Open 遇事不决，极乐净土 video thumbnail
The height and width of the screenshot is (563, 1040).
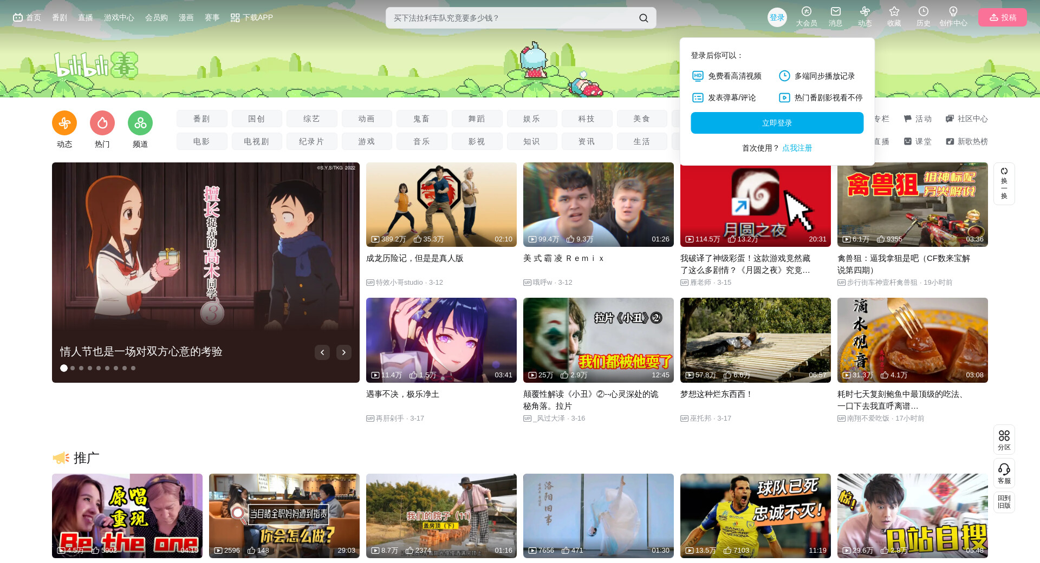441,340
